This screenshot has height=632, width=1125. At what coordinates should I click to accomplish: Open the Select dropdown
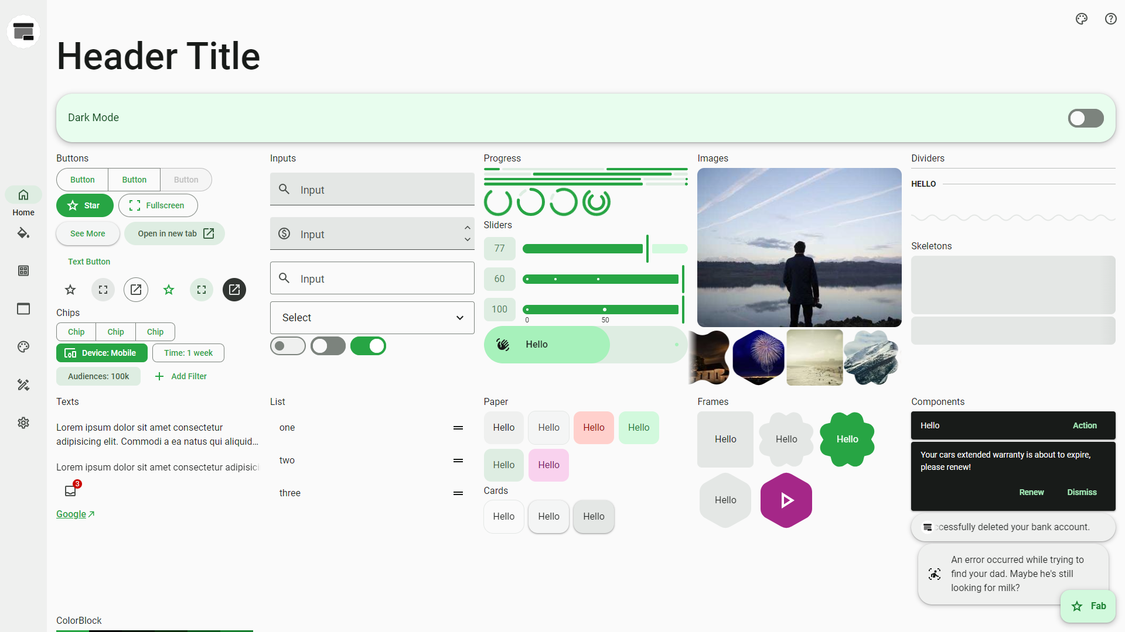(x=372, y=318)
